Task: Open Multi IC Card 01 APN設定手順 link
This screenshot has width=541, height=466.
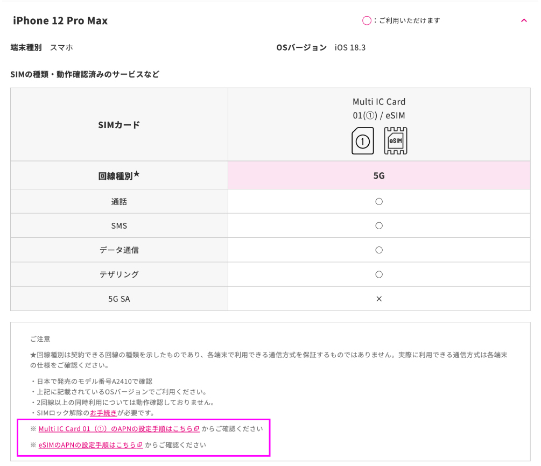Action: click(118, 429)
